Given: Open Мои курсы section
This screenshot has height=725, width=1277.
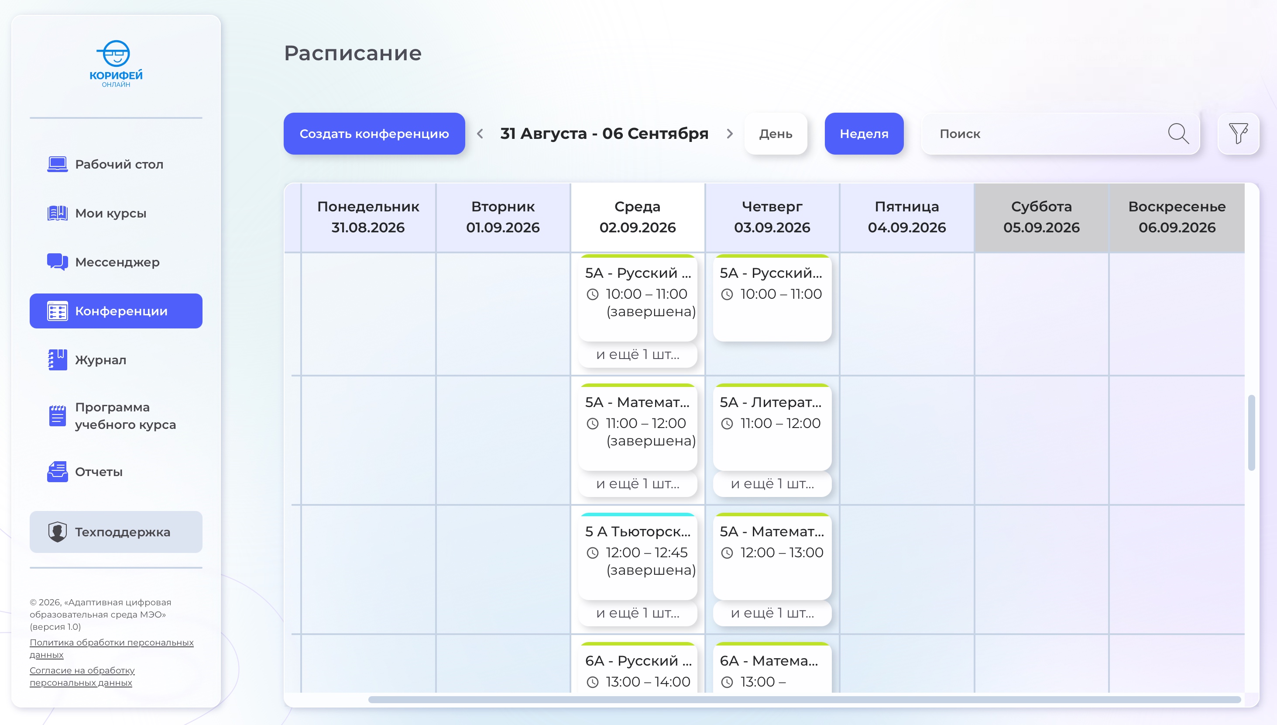Looking at the screenshot, I should [x=116, y=213].
